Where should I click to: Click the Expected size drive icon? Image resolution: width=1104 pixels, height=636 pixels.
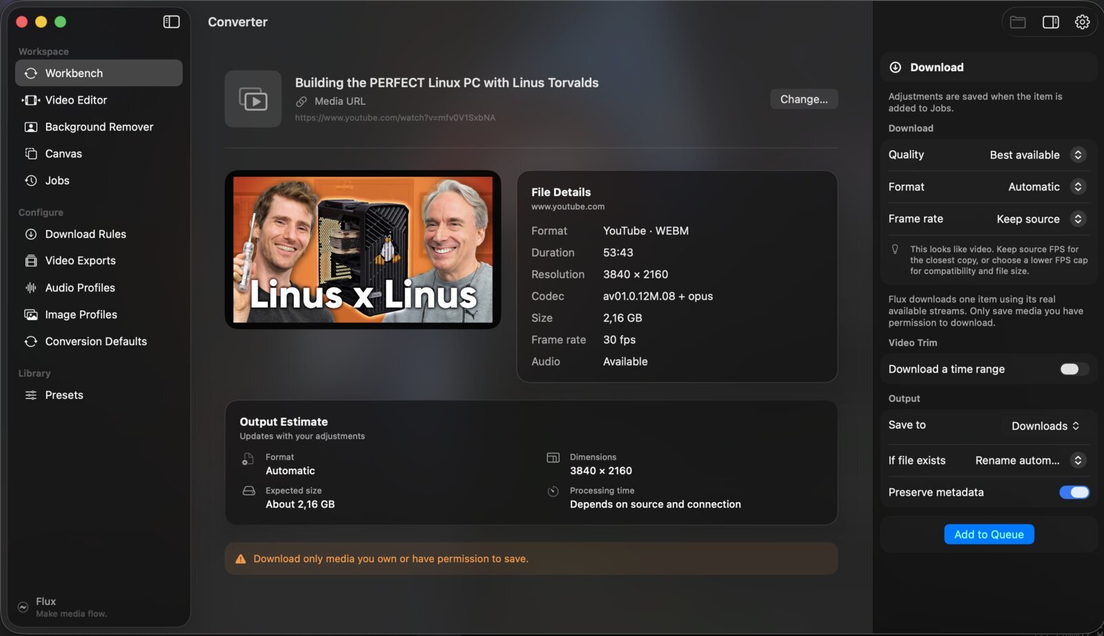click(249, 491)
